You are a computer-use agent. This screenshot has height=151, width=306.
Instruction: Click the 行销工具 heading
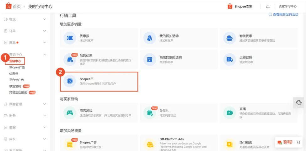[x=68, y=15]
